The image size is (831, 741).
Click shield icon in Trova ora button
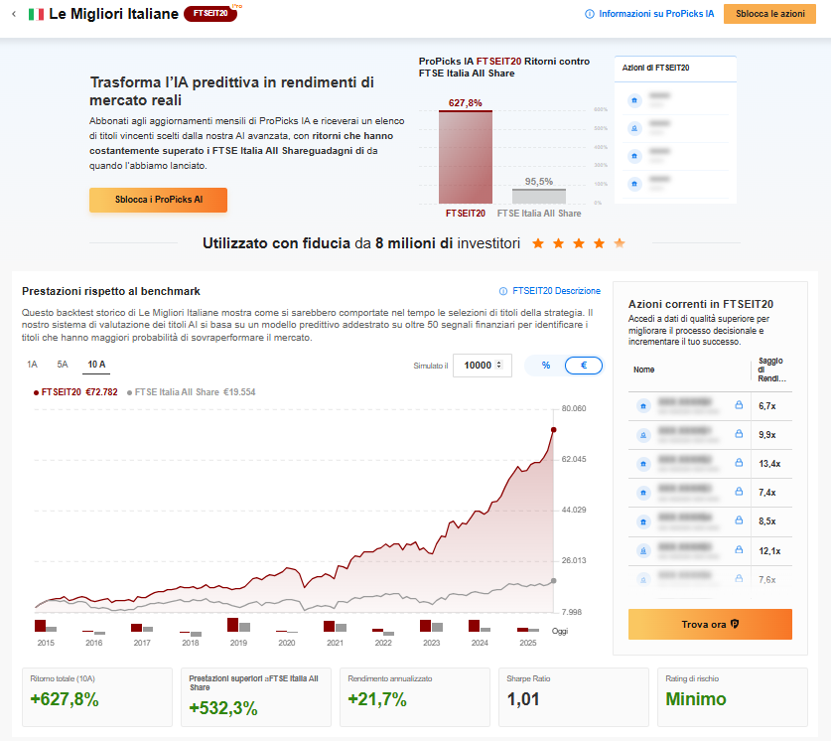click(x=735, y=624)
